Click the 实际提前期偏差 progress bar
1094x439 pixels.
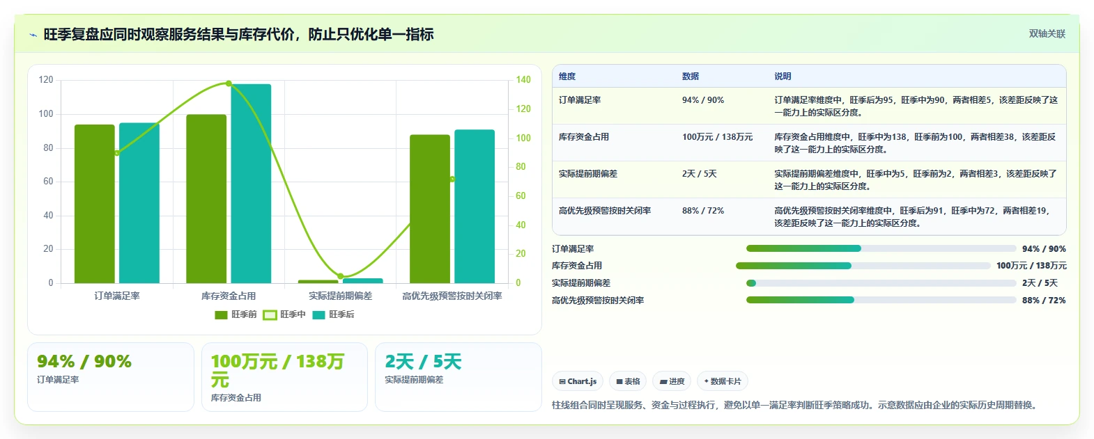(x=881, y=283)
